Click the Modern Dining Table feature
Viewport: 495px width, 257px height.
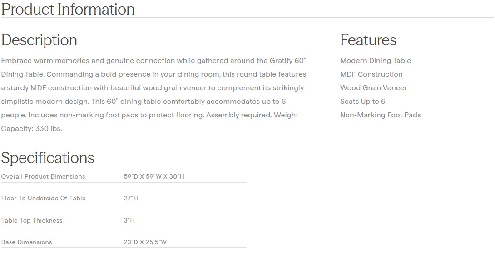click(376, 61)
